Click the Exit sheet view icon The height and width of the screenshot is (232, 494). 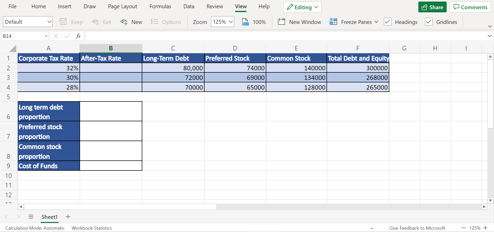pos(101,22)
